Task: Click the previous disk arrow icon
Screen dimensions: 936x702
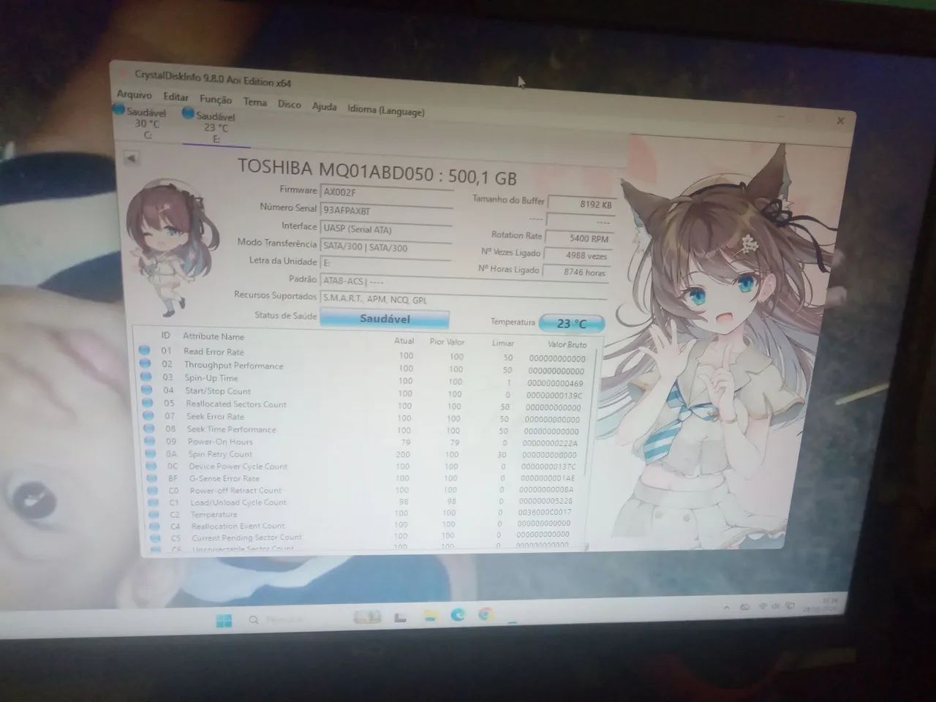Action: pos(131,158)
